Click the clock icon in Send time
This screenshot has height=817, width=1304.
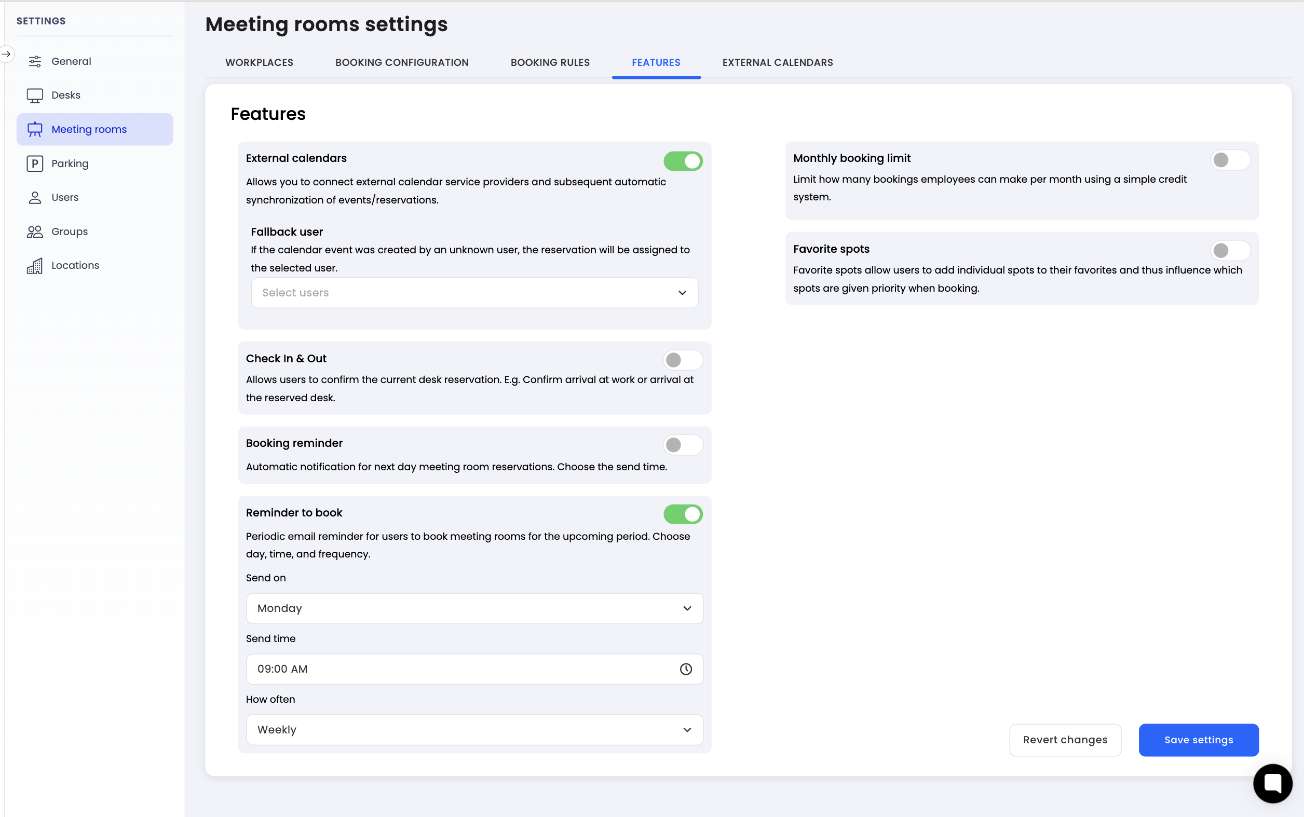(x=685, y=669)
